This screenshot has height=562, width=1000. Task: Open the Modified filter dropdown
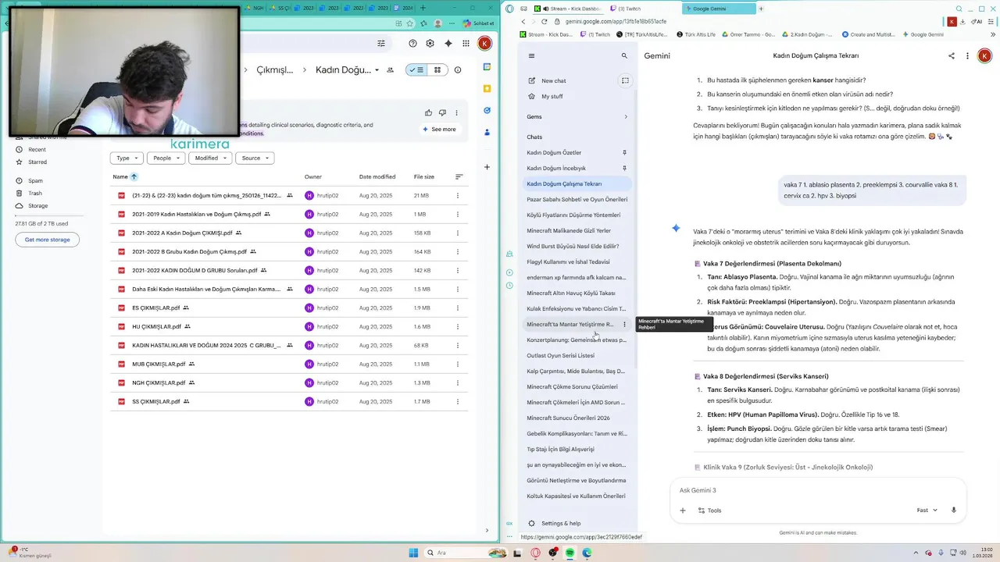tap(210, 158)
